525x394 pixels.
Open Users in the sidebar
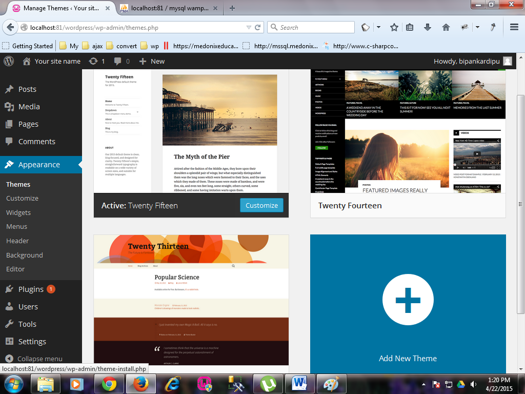tap(28, 307)
